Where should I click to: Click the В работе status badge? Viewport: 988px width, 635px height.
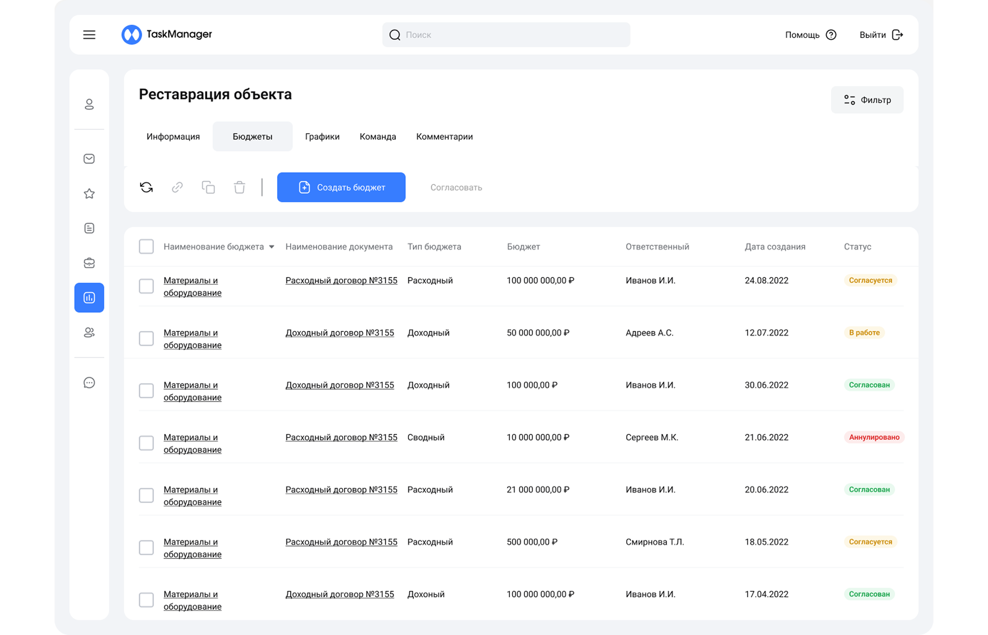[864, 332]
